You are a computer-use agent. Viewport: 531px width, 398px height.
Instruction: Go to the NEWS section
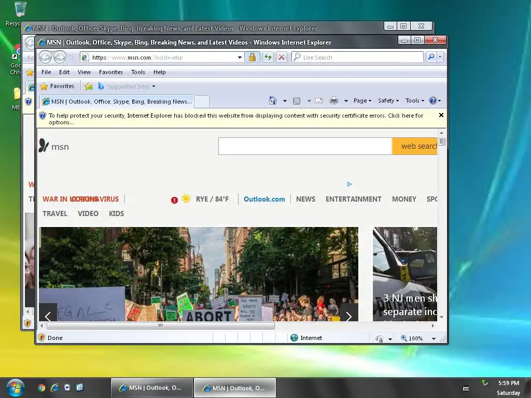click(x=305, y=199)
